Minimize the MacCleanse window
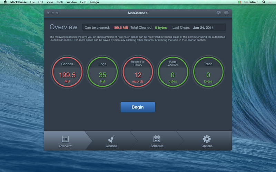The image size is (276, 172). click(53, 13)
